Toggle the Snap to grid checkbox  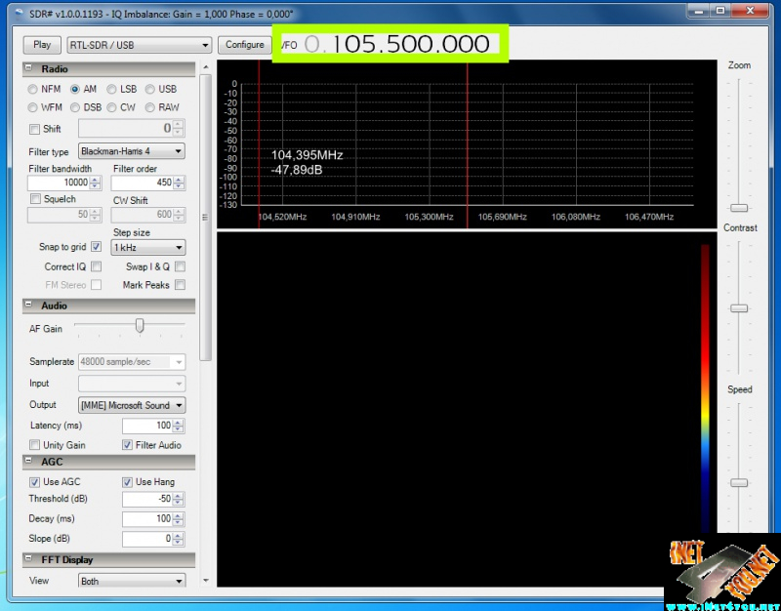[x=96, y=247]
